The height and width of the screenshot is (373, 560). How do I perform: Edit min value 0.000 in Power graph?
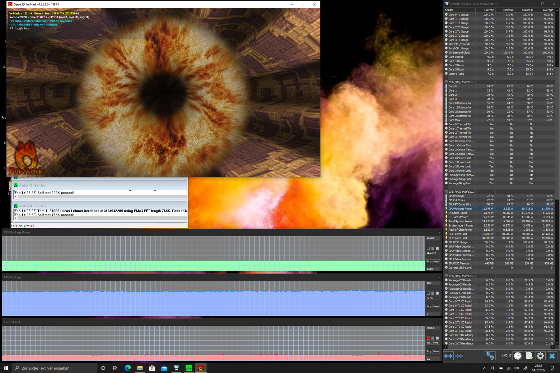[433, 269]
